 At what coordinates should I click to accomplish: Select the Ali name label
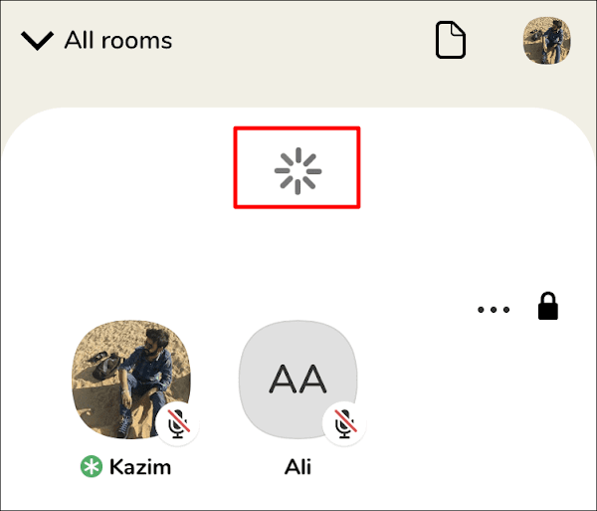298,467
